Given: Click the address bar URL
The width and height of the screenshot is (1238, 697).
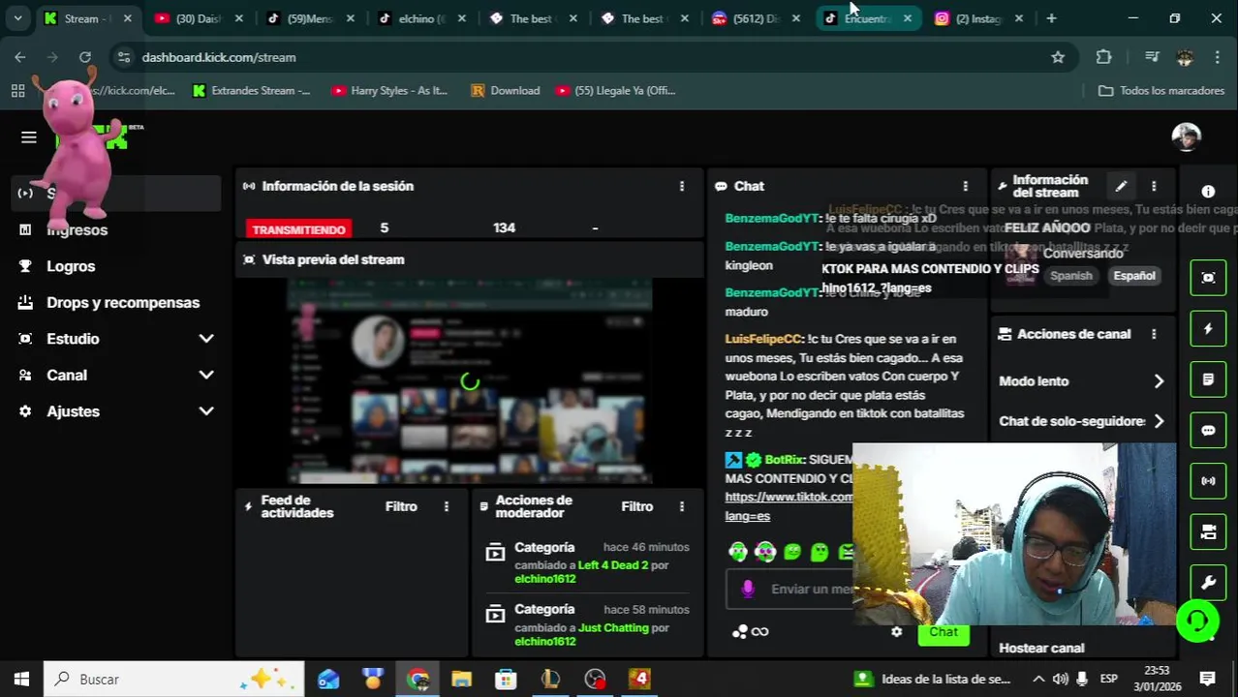Looking at the screenshot, I should click(x=219, y=57).
